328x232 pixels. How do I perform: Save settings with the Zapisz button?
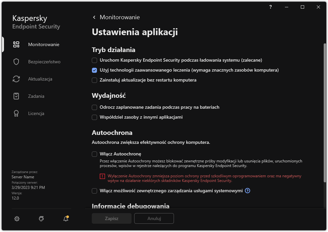click(x=111, y=218)
